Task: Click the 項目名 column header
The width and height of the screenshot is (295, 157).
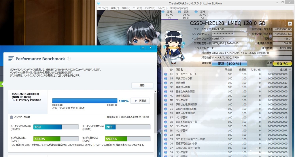Action: (x=179, y=69)
